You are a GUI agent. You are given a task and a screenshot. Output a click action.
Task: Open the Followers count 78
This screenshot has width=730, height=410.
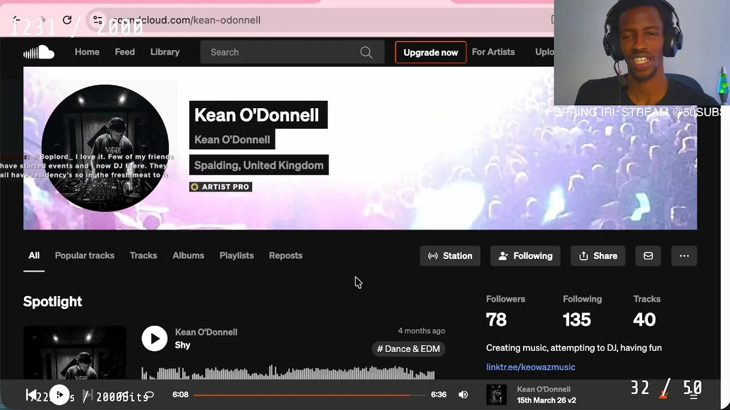click(496, 319)
